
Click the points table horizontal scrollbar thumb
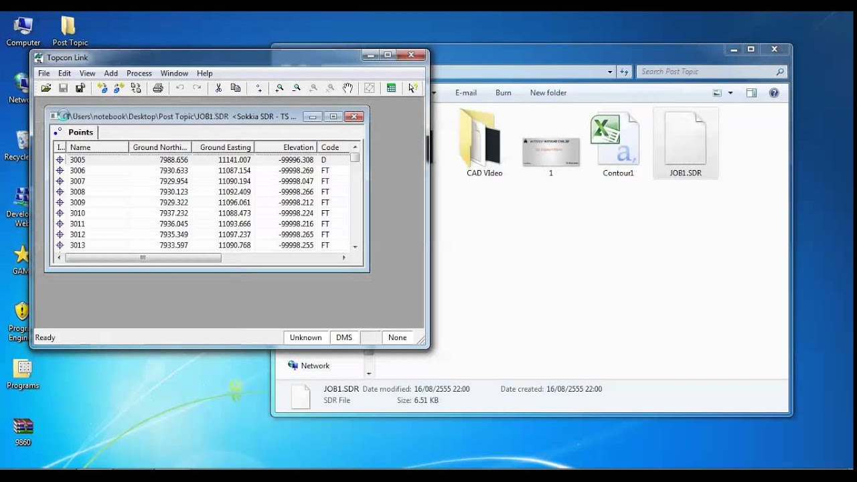click(x=143, y=258)
